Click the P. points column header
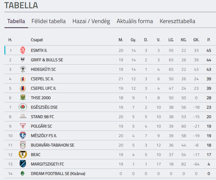This screenshot has width=216, height=180. (209, 40)
